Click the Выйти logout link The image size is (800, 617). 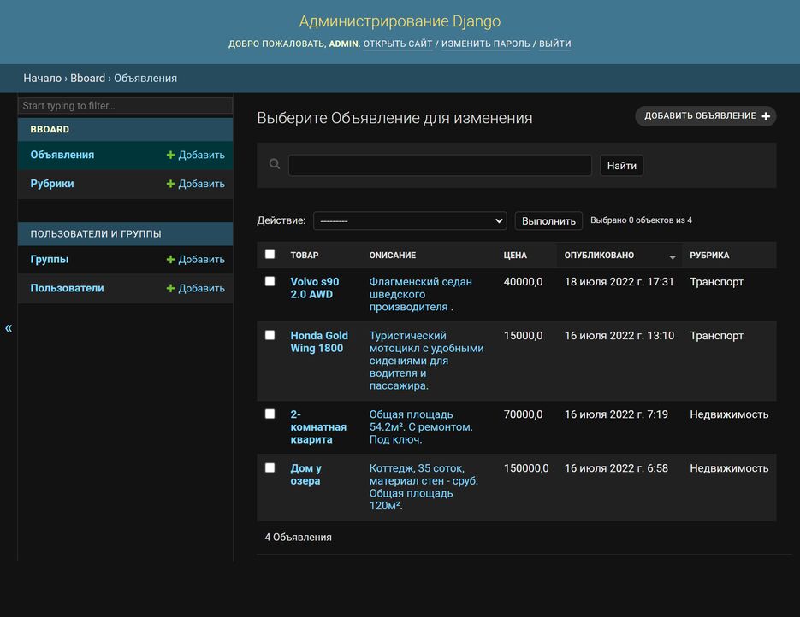(x=554, y=44)
